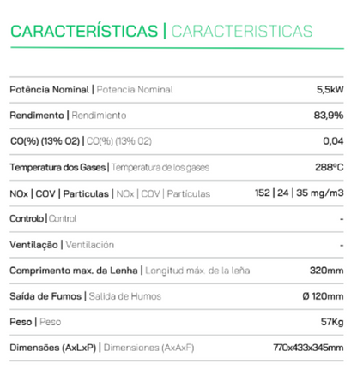The width and height of the screenshot is (357, 369).
Task: Click the CO(%) (13% O2) label
Action: 45,141
